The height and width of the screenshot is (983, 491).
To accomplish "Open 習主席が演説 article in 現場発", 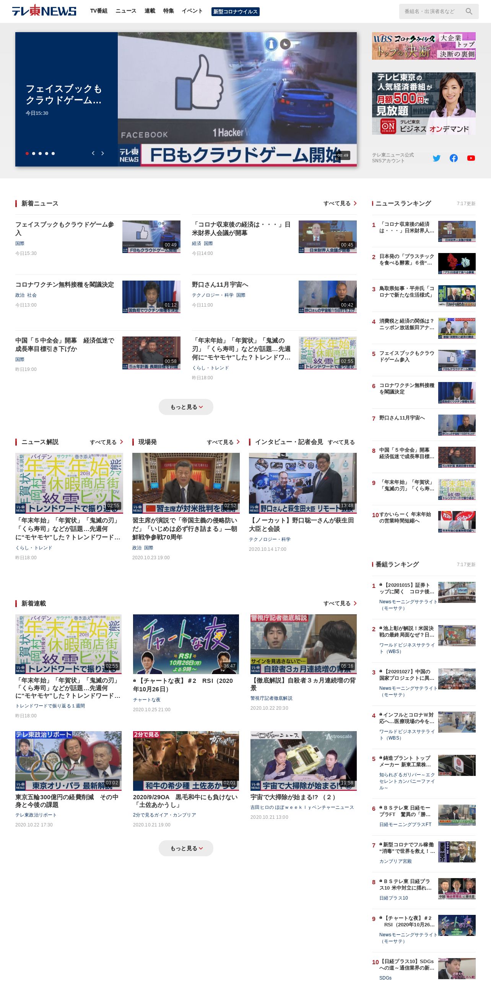I will pos(185,529).
